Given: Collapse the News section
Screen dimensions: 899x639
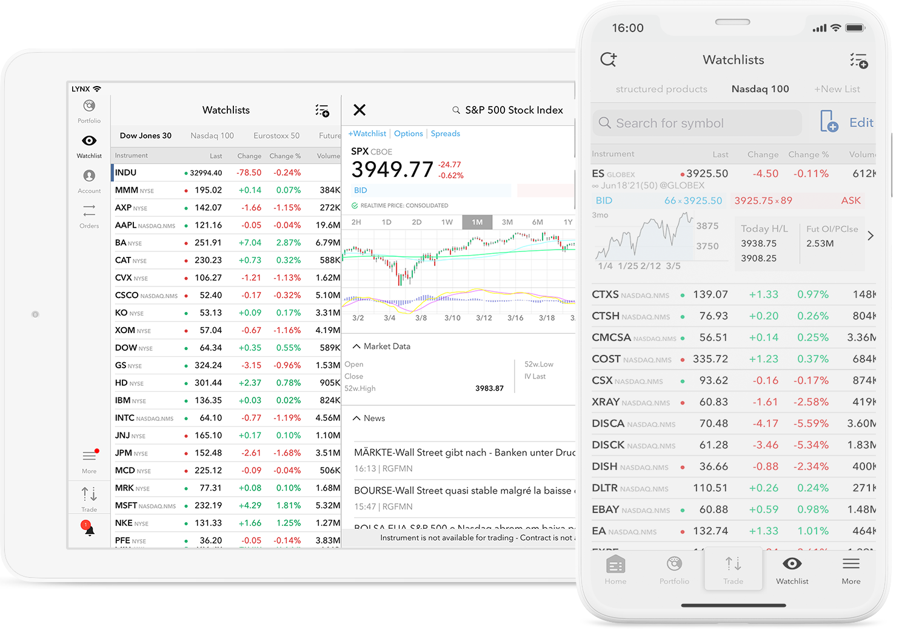Looking at the screenshot, I should 356,419.
